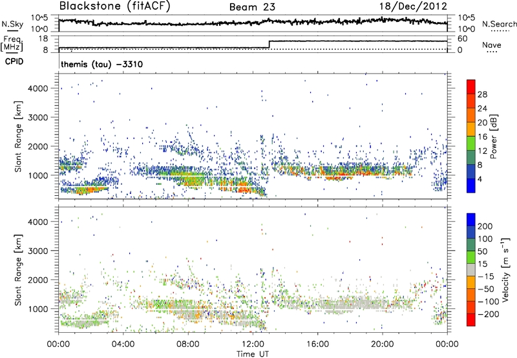The image size is (517, 358).
Task: Click the Beam 23 label
Action: pyautogui.click(x=252, y=7)
